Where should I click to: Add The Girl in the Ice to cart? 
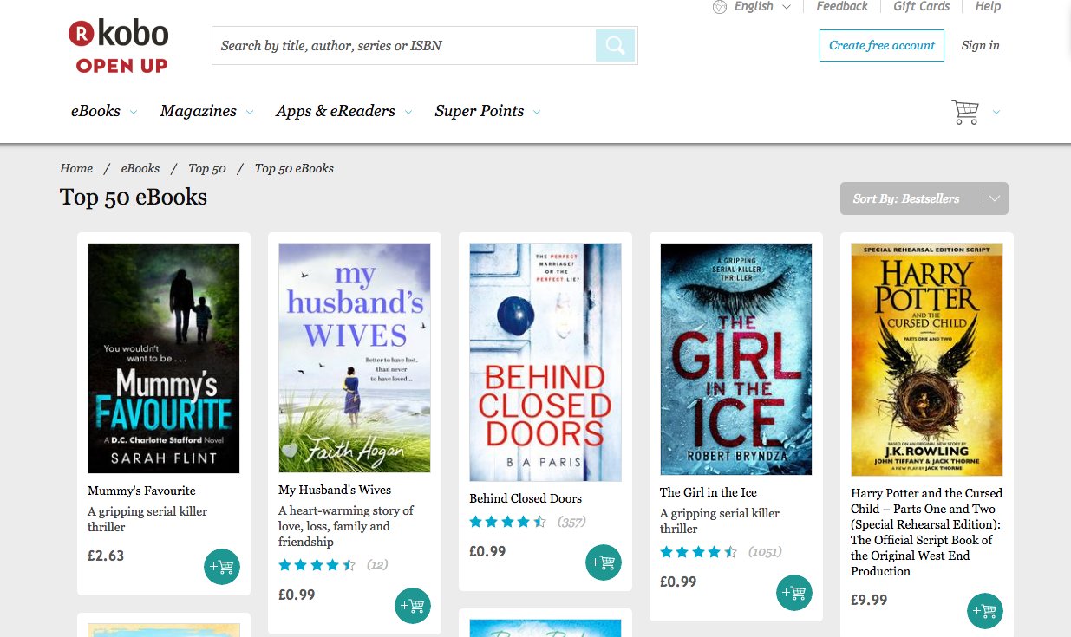[x=794, y=593]
